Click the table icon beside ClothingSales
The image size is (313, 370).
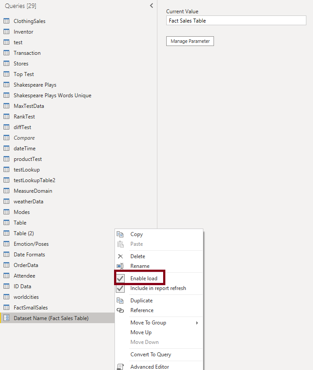(6, 21)
